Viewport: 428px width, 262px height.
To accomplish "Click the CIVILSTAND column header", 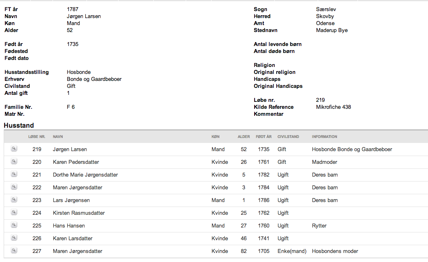I will click(288, 136).
